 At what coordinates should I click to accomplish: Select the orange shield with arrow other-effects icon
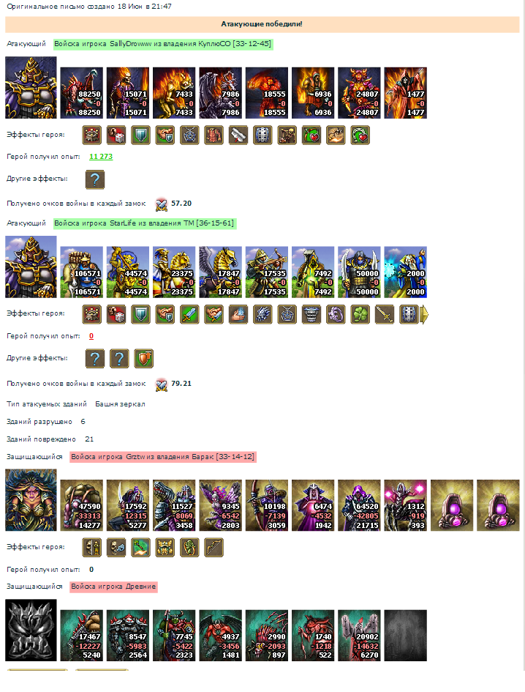point(144,358)
